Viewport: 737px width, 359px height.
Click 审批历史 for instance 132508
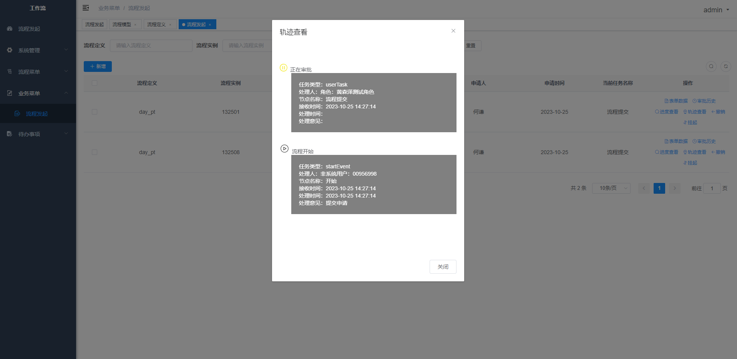704,141
